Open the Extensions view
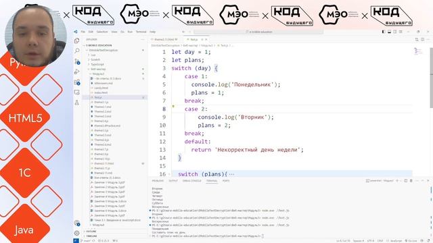 point(77,82)
